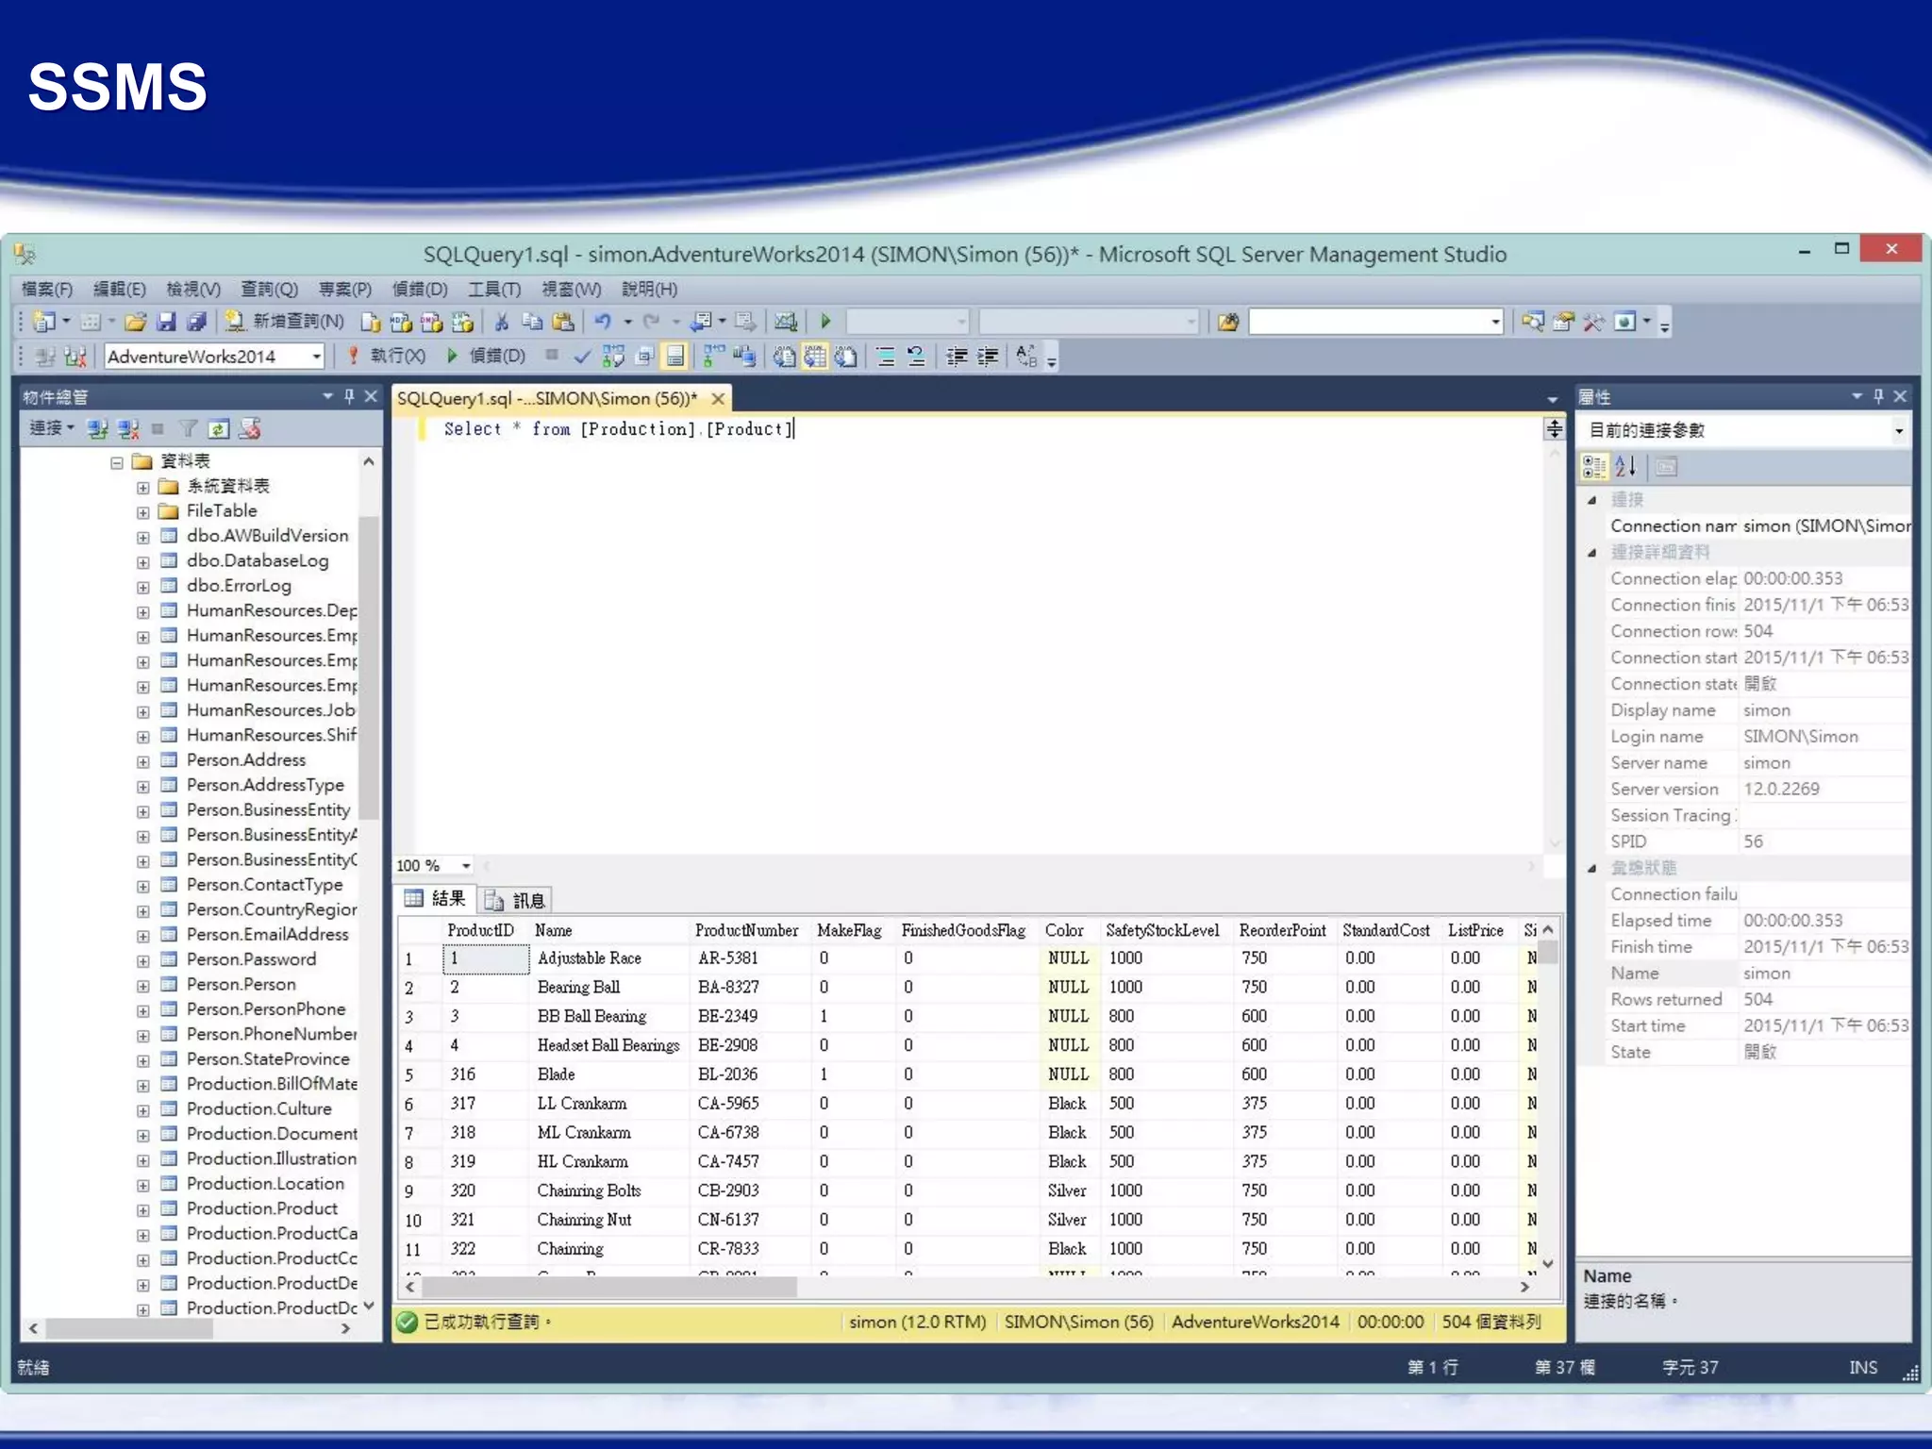This screenshot has width=1932, height=1449.
Task: Expand the FileTable folder node
Action: point(142,512)
